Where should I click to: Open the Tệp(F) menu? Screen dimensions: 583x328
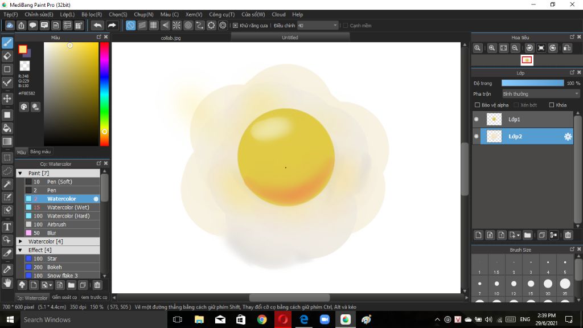coord(11,14)
